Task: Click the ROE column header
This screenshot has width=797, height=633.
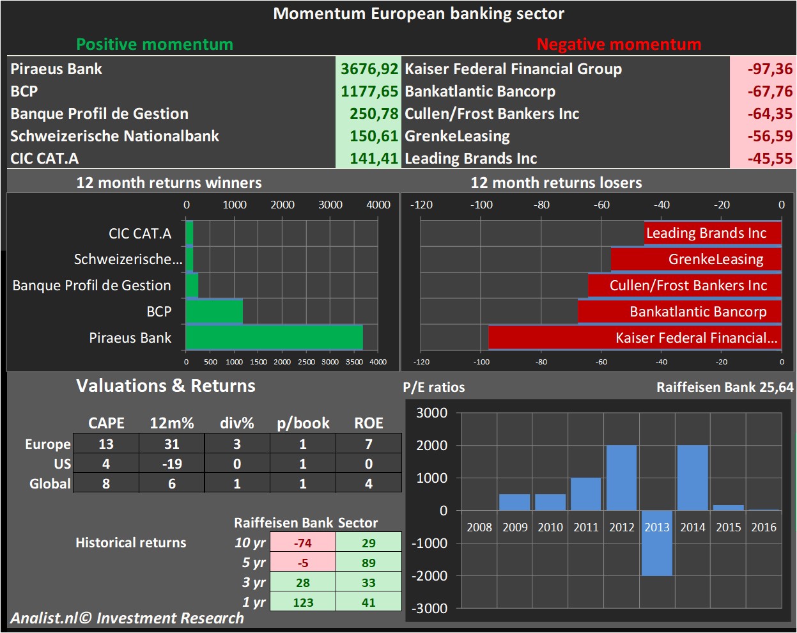Action: [369, 423]
